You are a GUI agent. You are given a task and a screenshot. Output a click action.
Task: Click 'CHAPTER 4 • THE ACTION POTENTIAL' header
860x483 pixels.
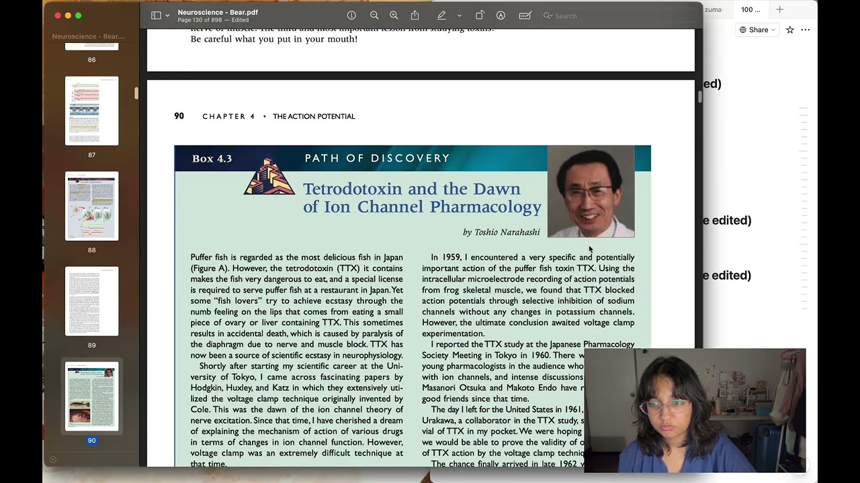point(279,116)
